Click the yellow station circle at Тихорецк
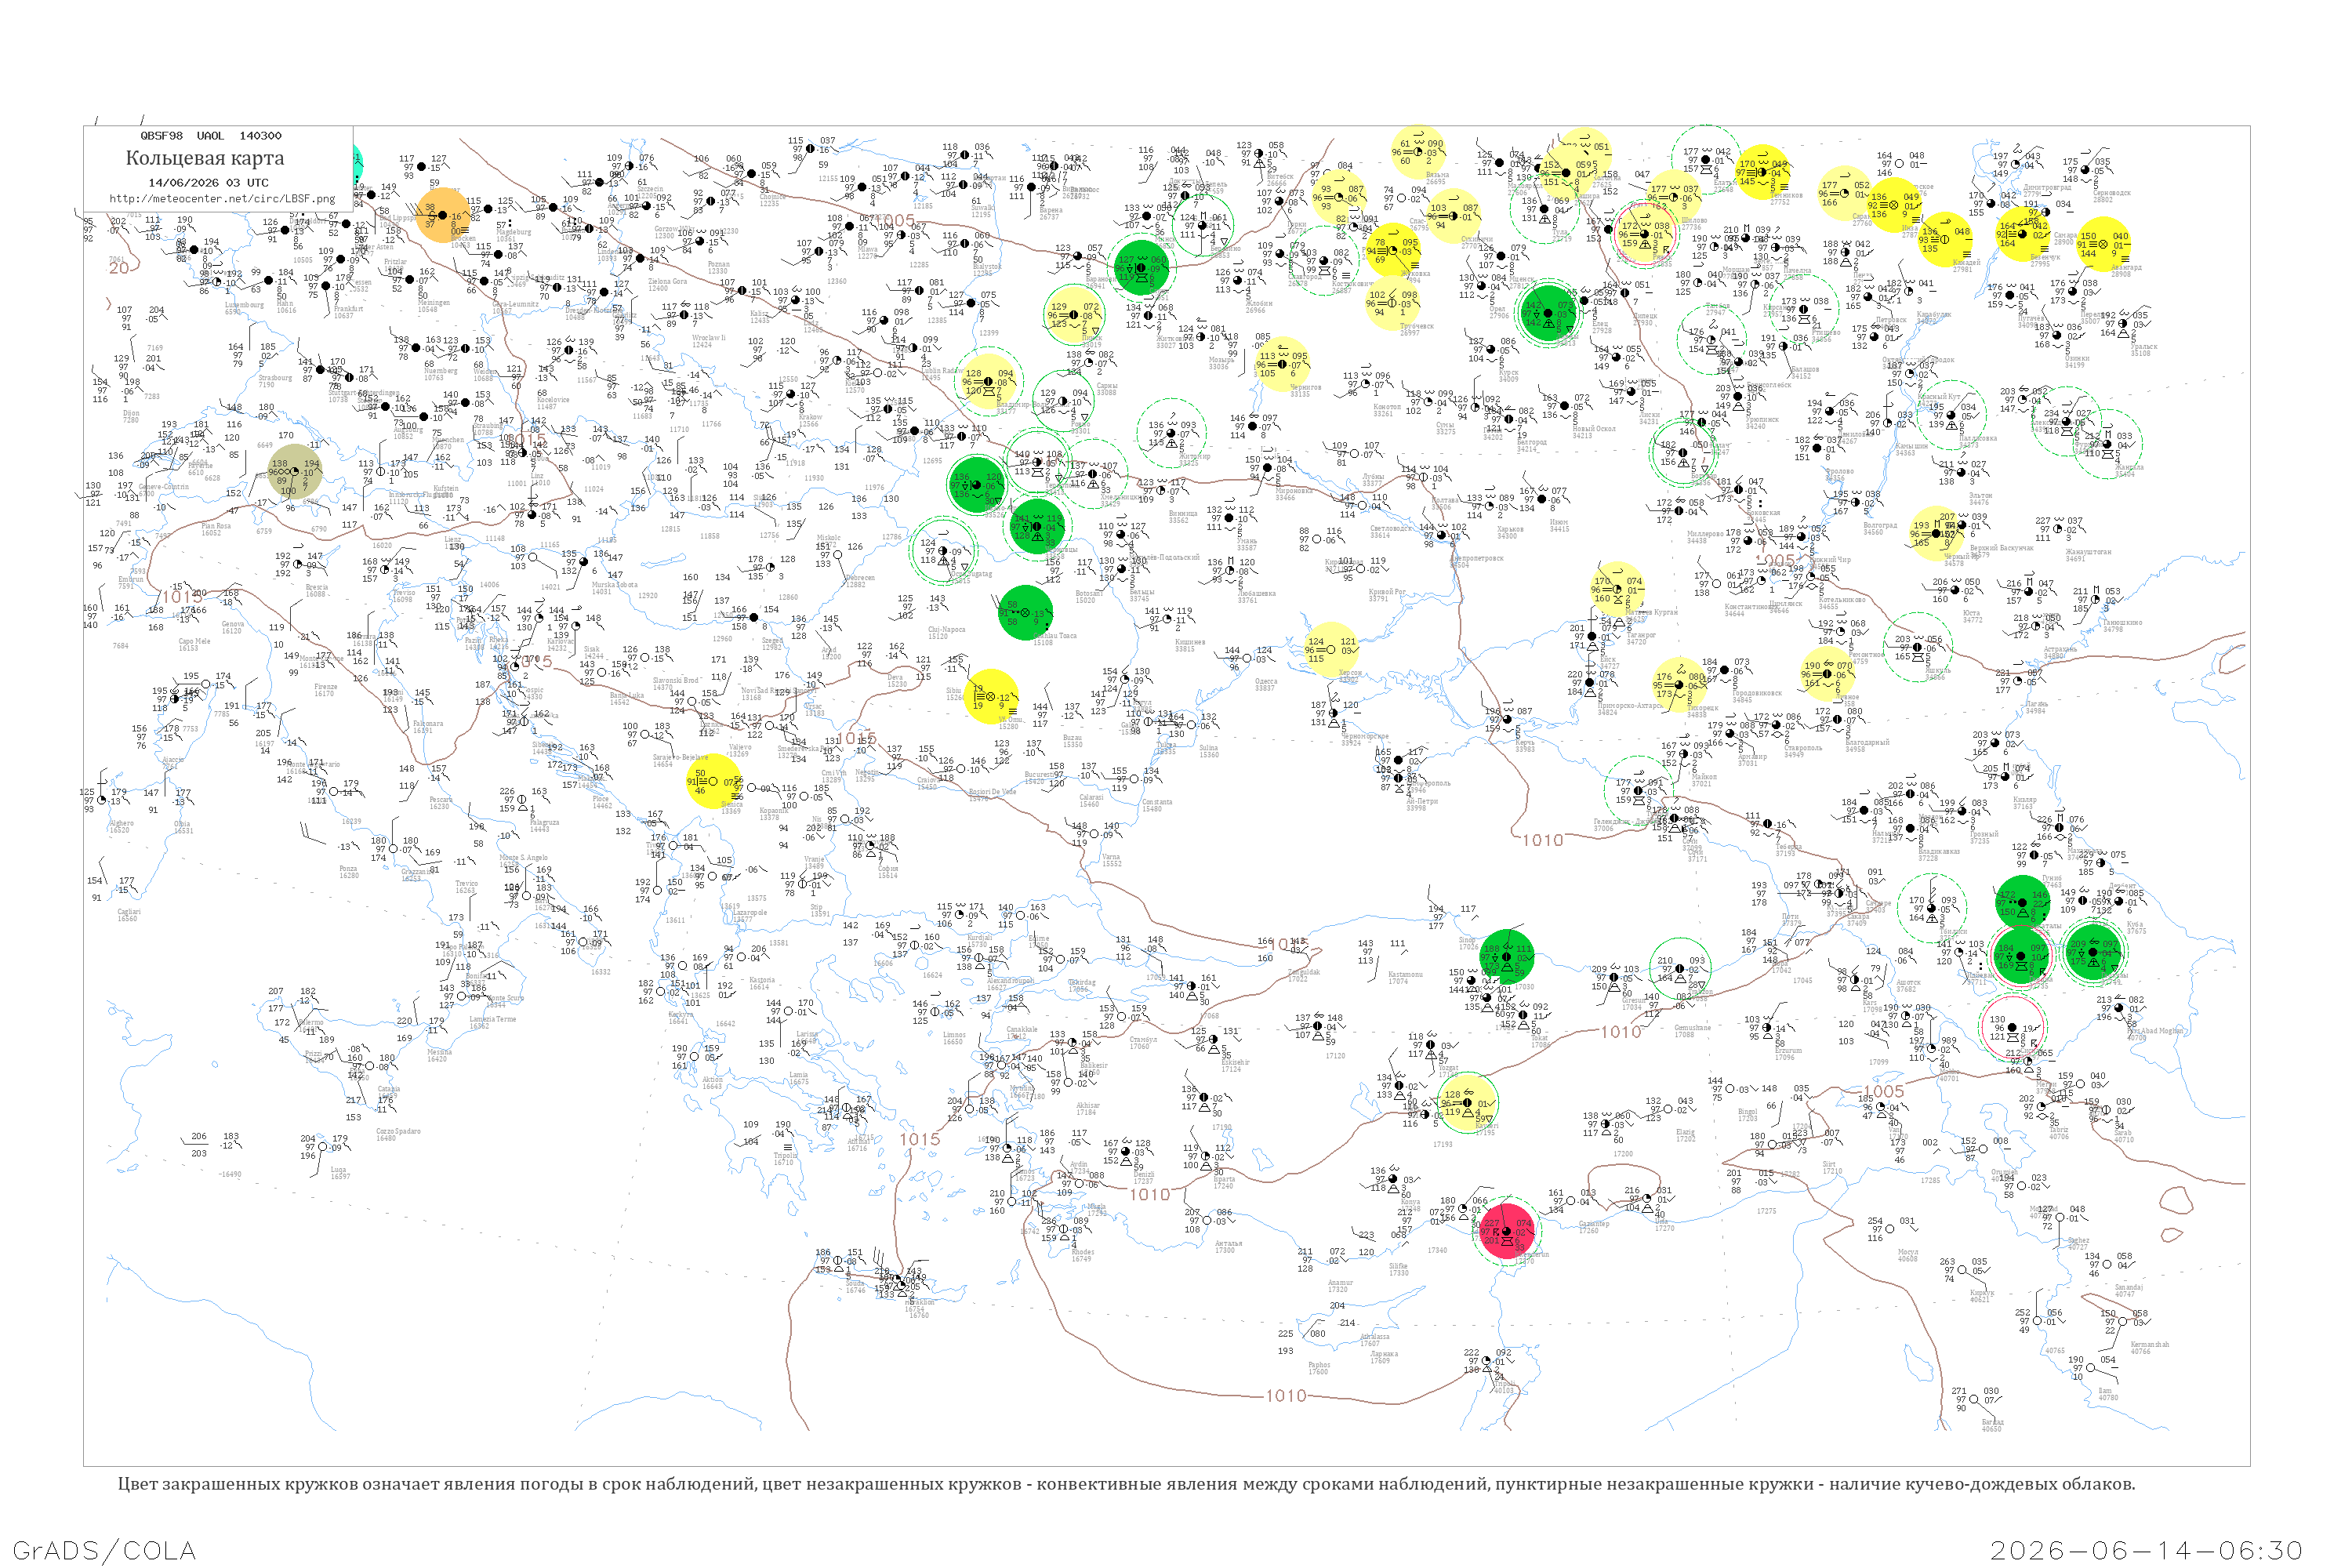The height and width of the screenshot is (1568, 2352). coord(1679,686)
